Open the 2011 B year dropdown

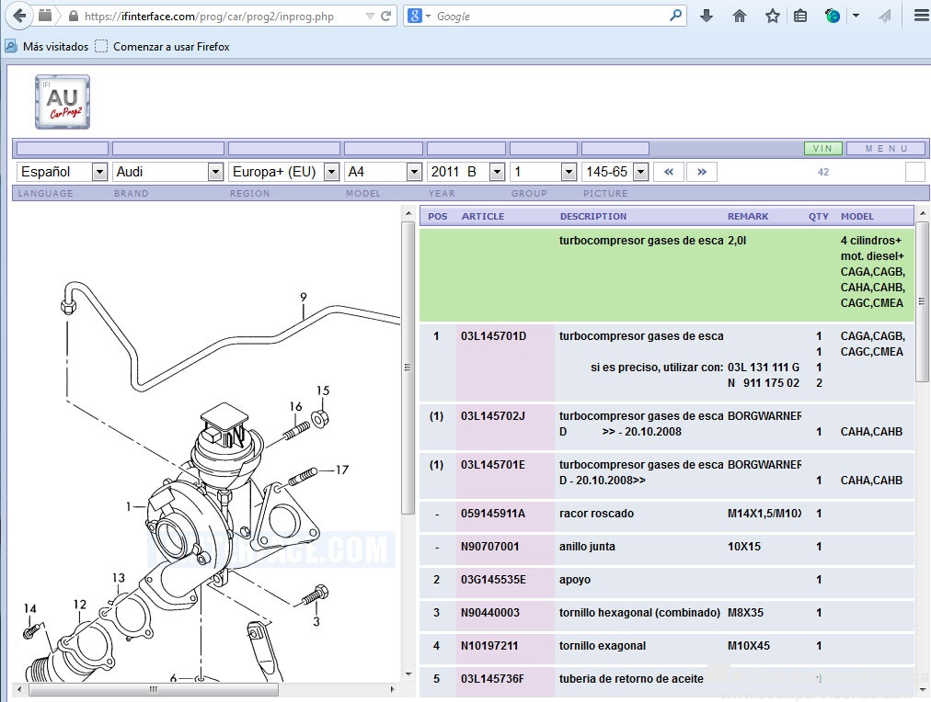(466, 172)
